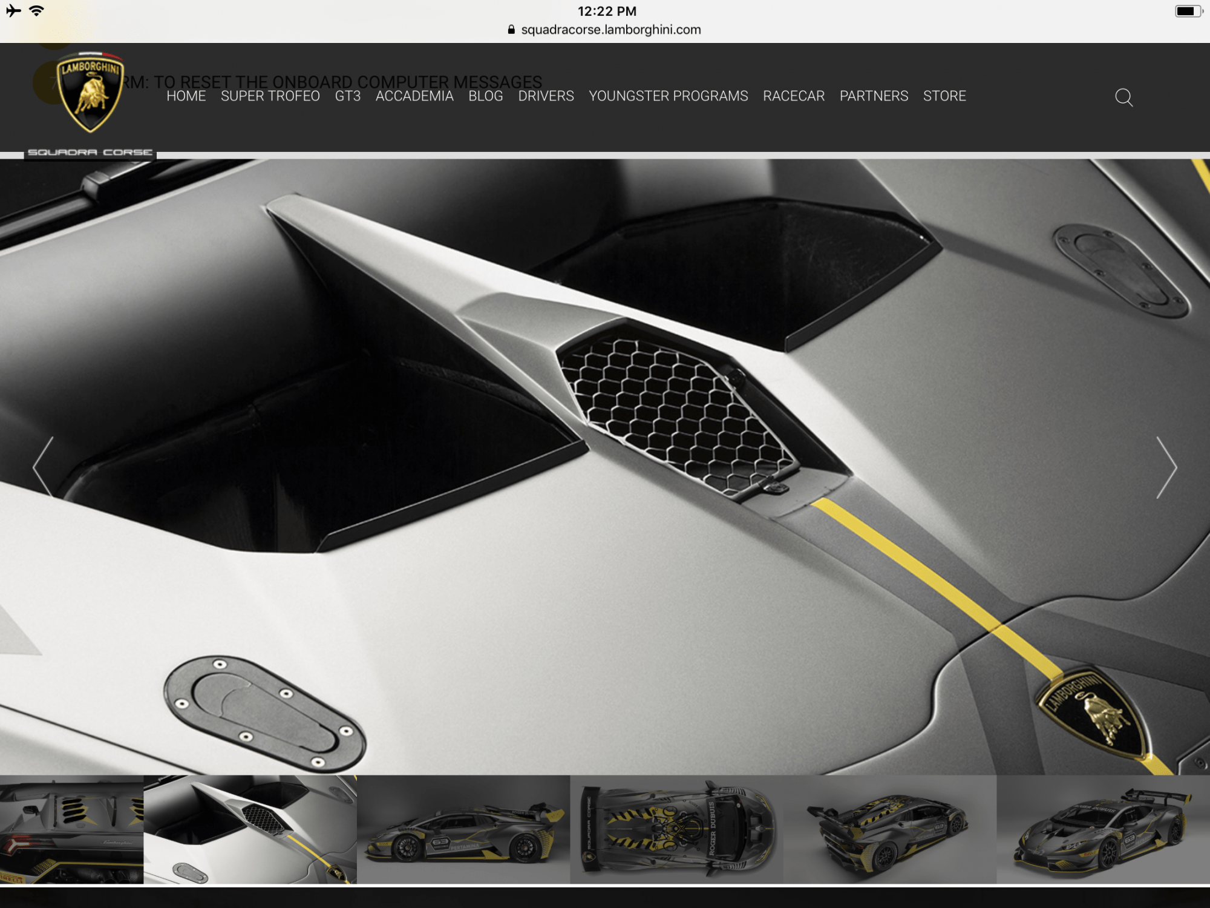Image resolution: width=1210 pixels, height=908 pixels.
Task: Tap the battery status icon
Action: click(1187, 12)
